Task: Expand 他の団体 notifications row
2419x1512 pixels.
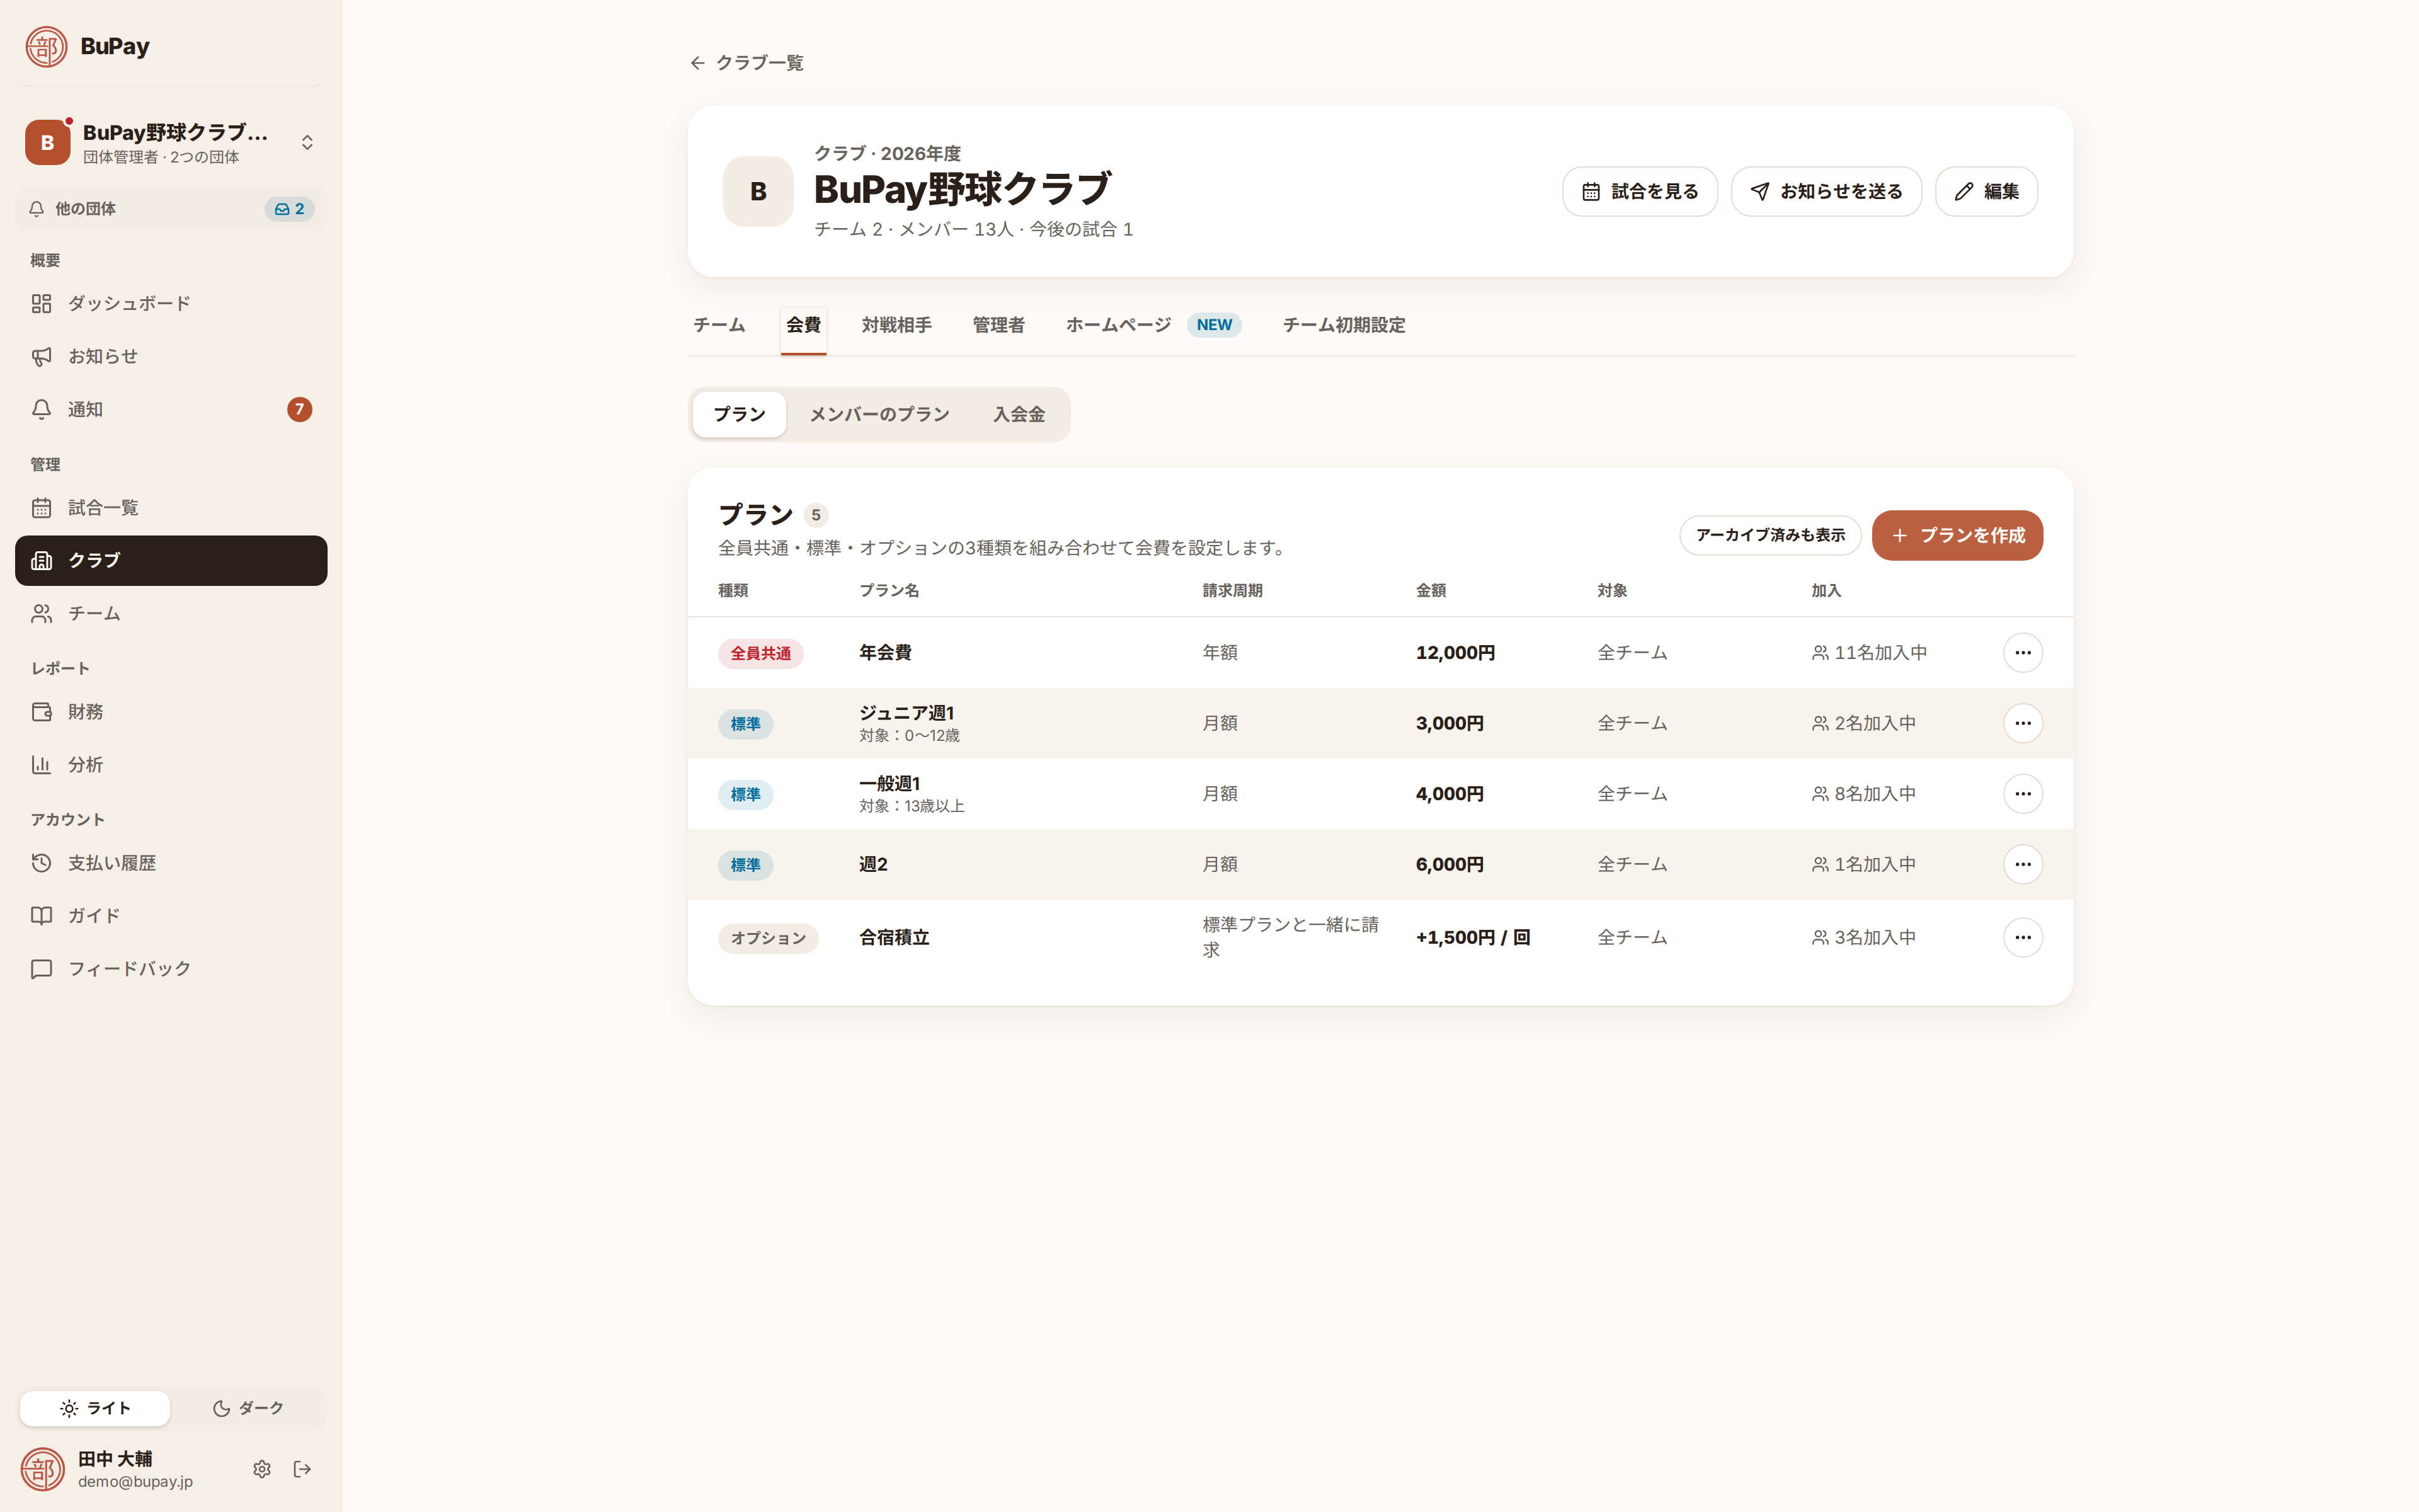Action: (x=171, y=209)
